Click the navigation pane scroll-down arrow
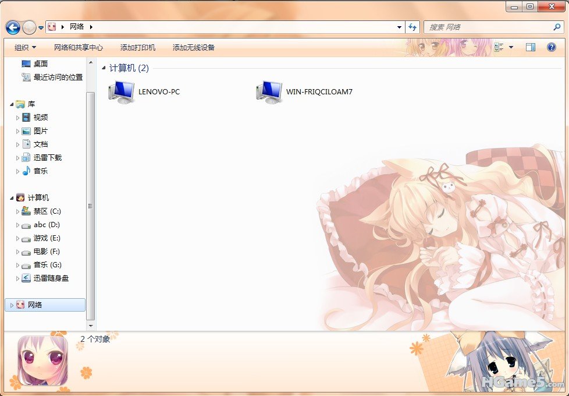Screen dimensions: 569x396 [90, 326]
